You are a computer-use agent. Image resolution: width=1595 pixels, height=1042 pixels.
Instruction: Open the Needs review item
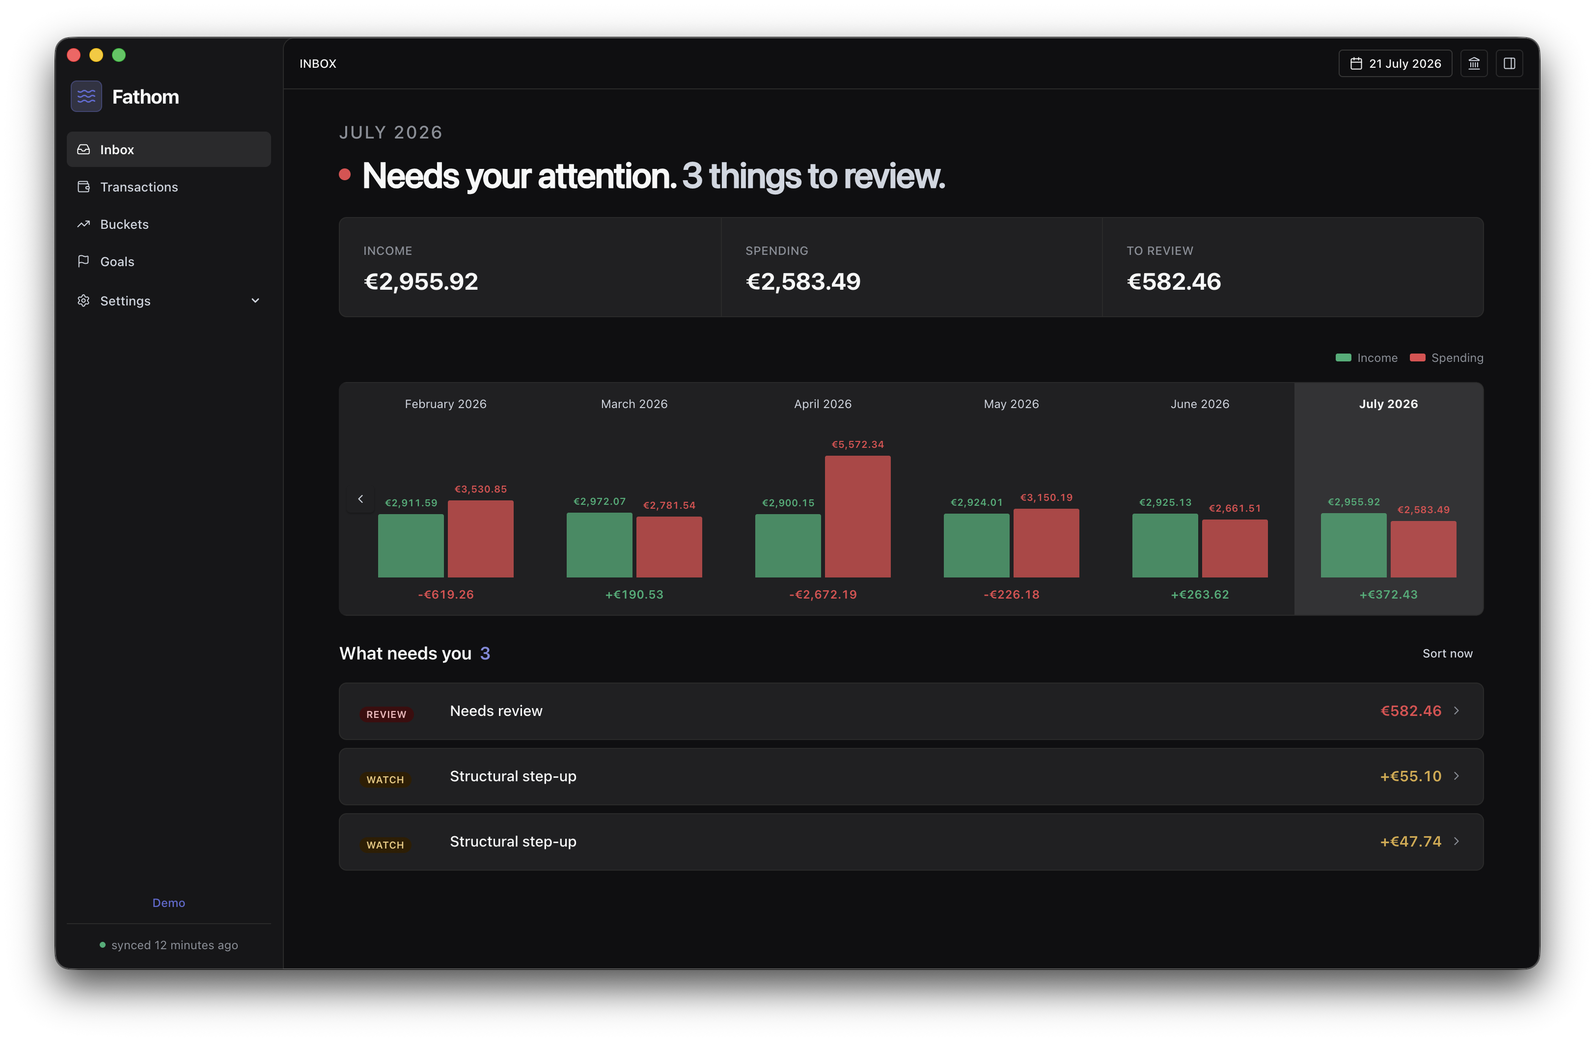click(x=911, y=711)
